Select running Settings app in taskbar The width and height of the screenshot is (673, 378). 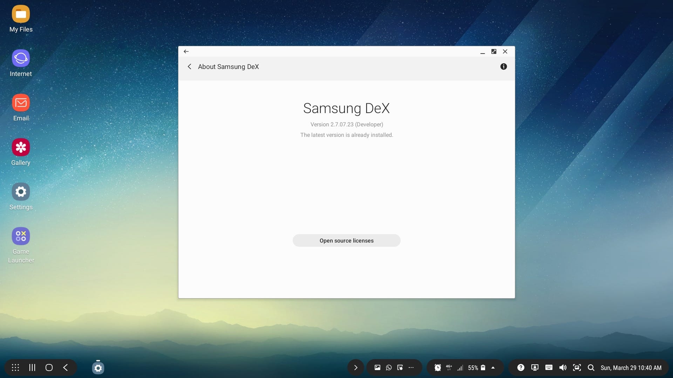pos(98,368)
